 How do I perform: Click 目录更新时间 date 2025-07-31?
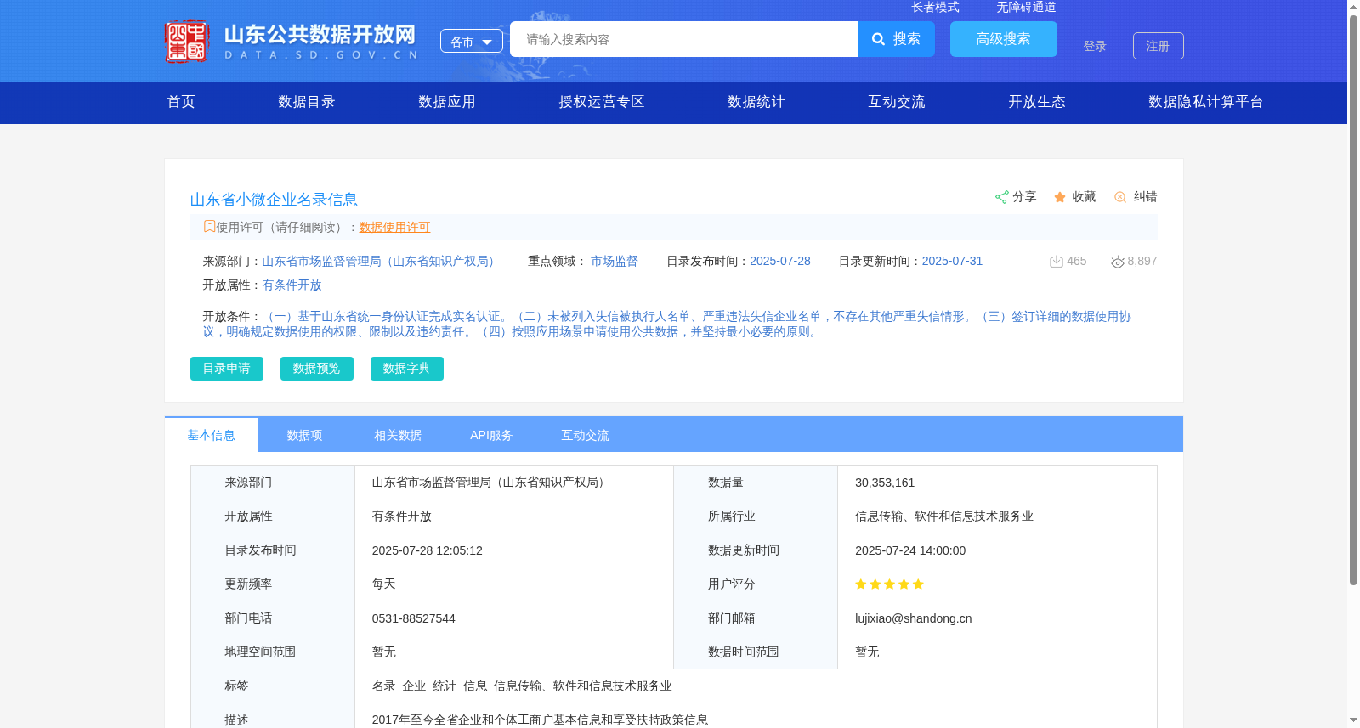(x=952, y=262)
